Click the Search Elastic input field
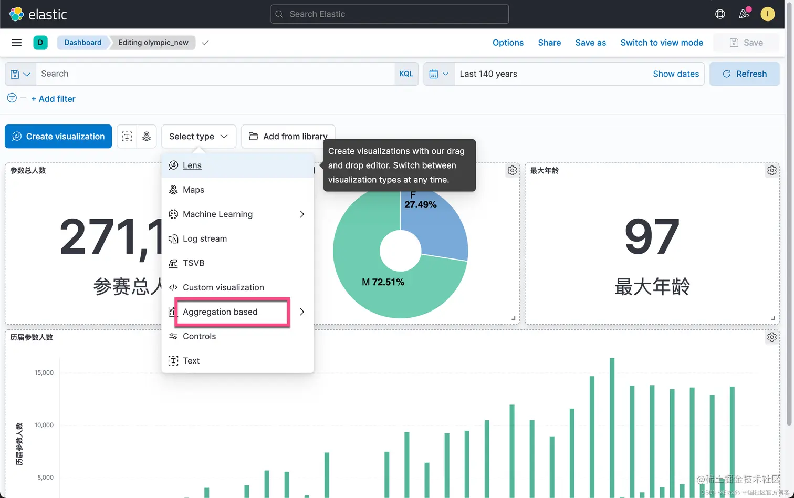The image size is (794, 498). pos(390,14)
